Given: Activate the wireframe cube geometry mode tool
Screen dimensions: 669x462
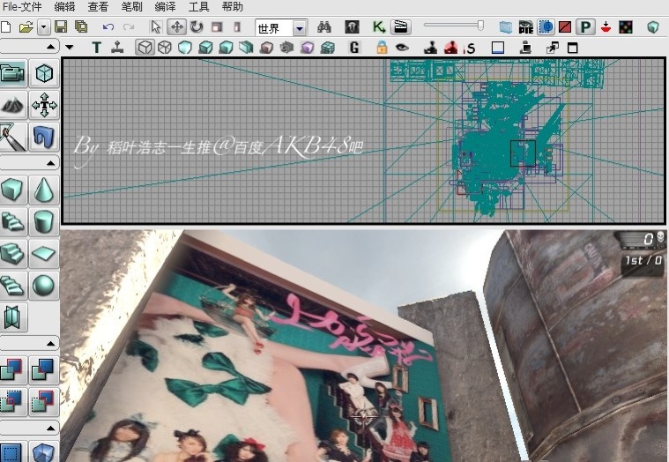Looking at the screenshot, I should pos(44,73).
